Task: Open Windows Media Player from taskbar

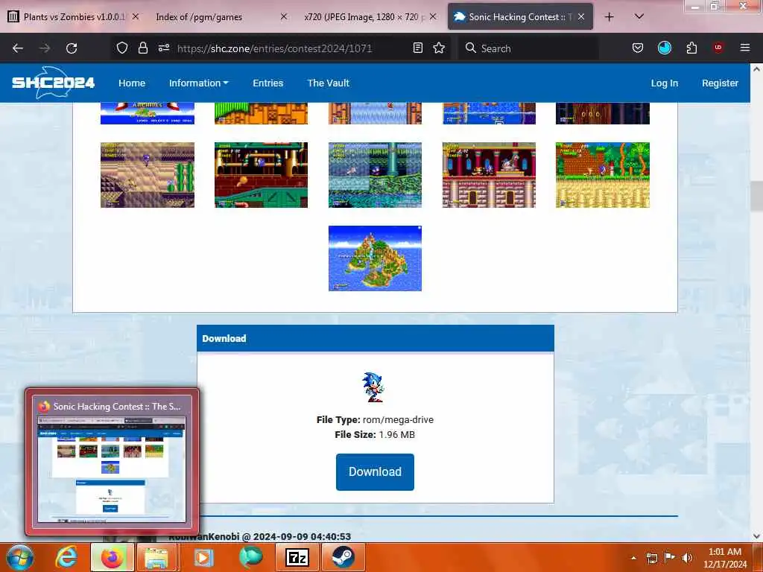Action: [203, 557]
